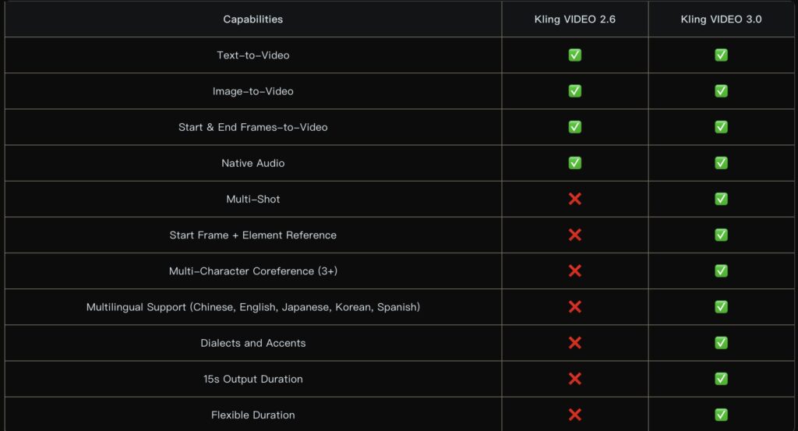Click the 15s Output Duration green checkmark
798x431 pixels.
coord(721,379)
